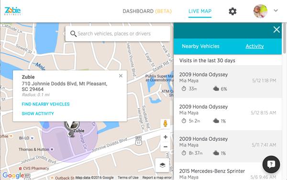
Task: Zoom in with the map plus button
Action: coord(166,137)
